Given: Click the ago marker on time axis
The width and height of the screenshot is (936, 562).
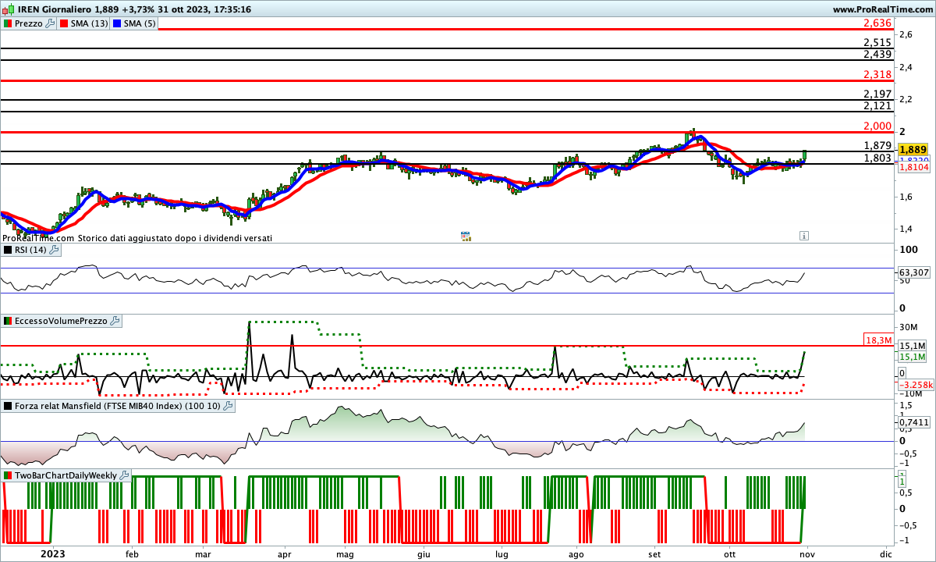Looking at the screenshot, I should tap(576, 553).
